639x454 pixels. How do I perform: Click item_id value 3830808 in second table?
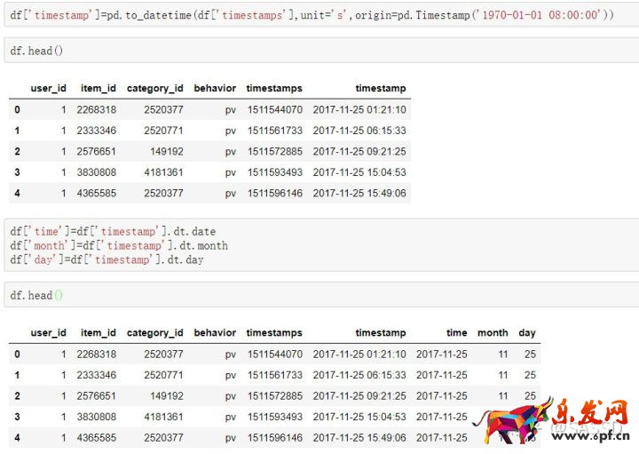pyautogui.click(x=96, y=417)
